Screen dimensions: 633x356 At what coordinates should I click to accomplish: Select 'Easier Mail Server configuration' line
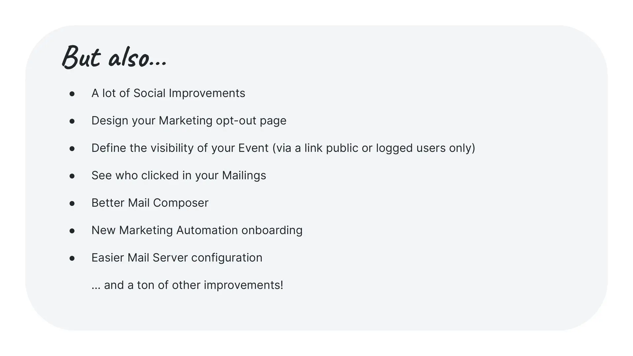177,257
